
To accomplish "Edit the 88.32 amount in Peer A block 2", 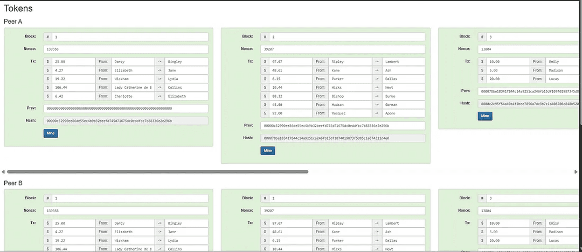I will (290, 96).
